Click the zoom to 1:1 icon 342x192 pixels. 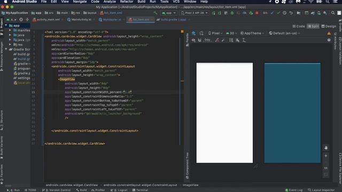pos(326,168)
